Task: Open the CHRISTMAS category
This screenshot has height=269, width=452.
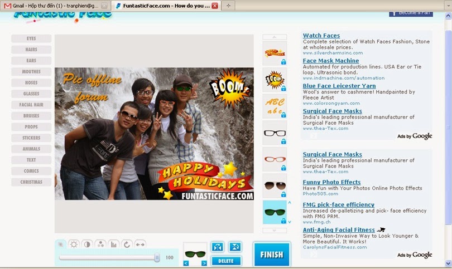Action: (x=31, y=182)
